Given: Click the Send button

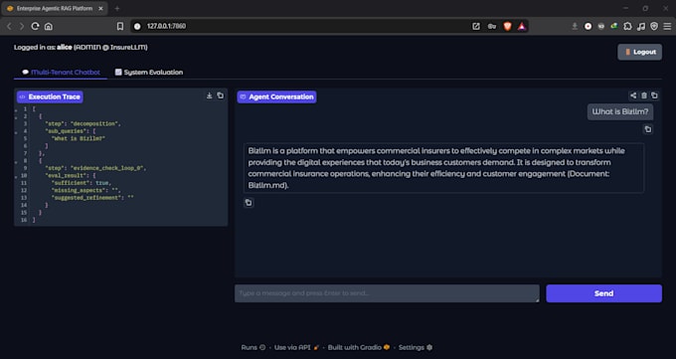Looking at the screenshot, I should click(603, 293).
